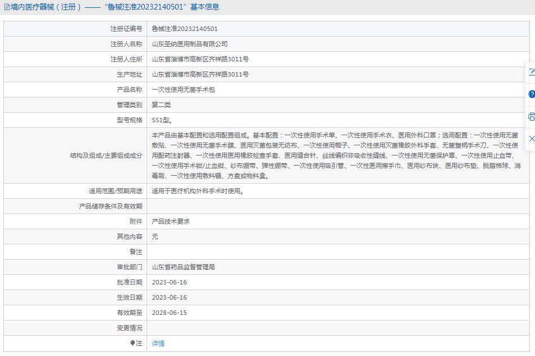Click the structure composition description paragraph
Viewport: 535px width, 356px height.
(336, 155)
